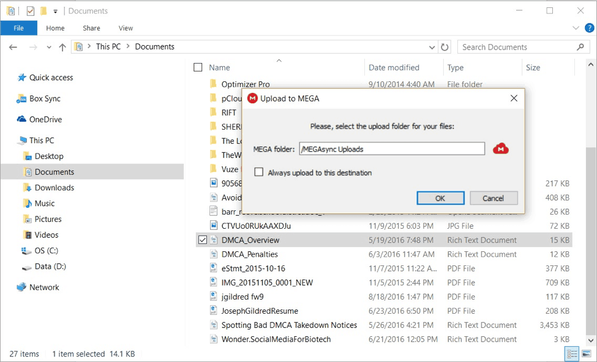Image resolution: width=597 pixels, height=362 pixels.
Task: Click the MEGA cloud icon beside the folder field
Action: pos(501,148)
